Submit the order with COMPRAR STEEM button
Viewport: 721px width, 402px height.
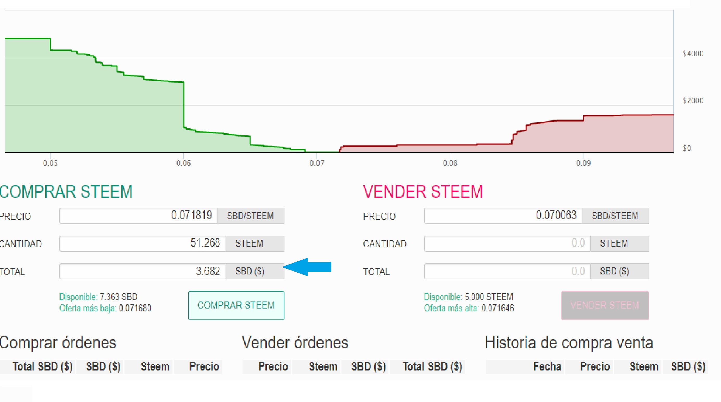[236, 305]
